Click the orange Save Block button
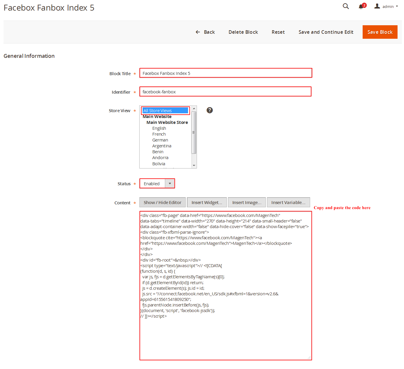 coord(380,32)
